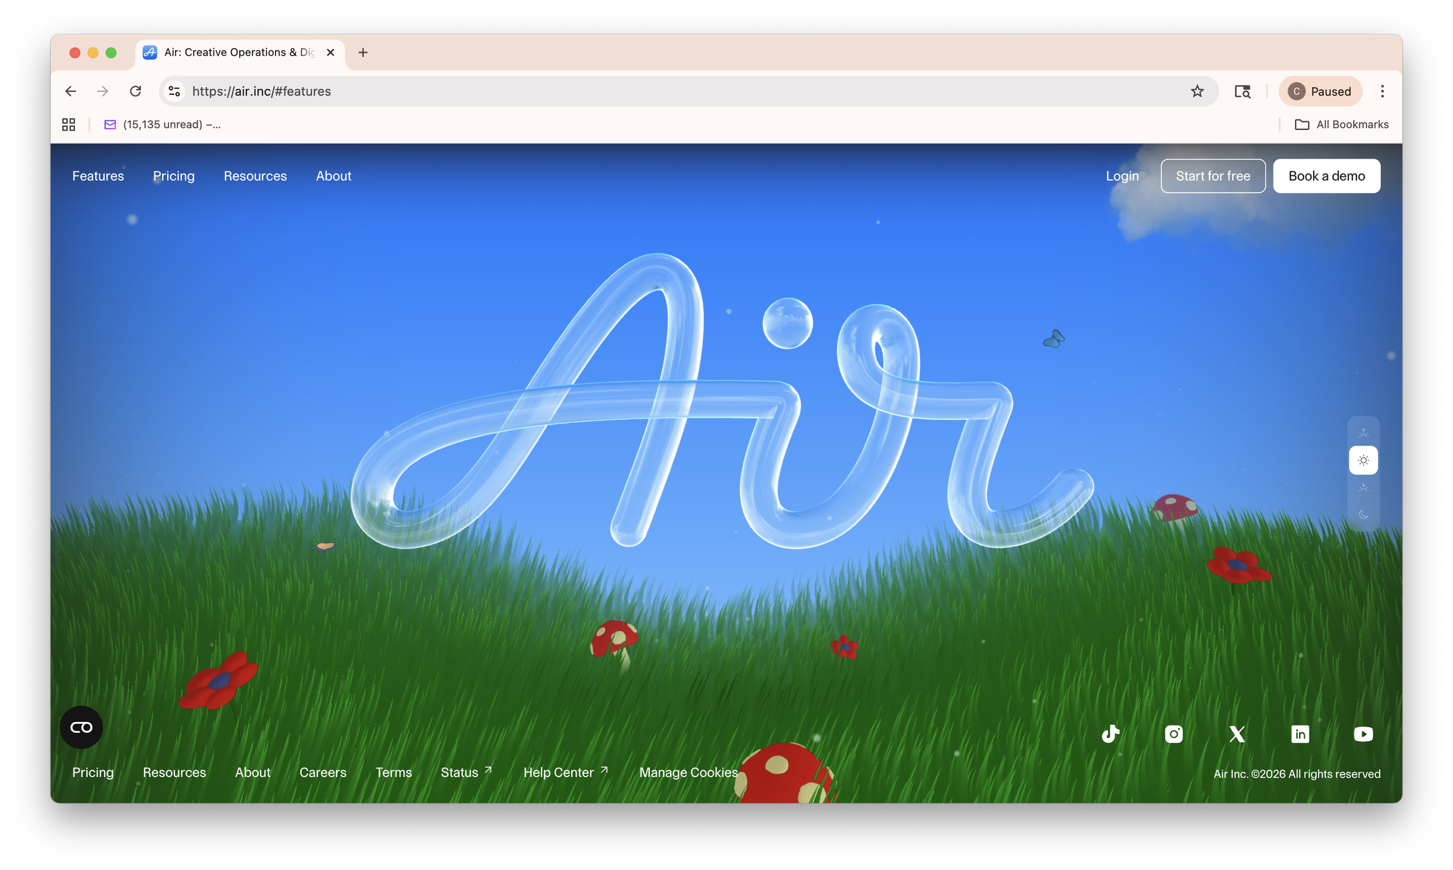Open Air's Instagram profile
The width and height of the screenshot is (1453, 870).
coord(1173,734)
